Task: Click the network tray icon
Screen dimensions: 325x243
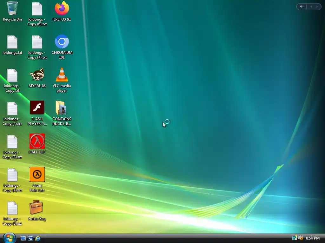Action: pyautogui.click(x=295, y=238)
